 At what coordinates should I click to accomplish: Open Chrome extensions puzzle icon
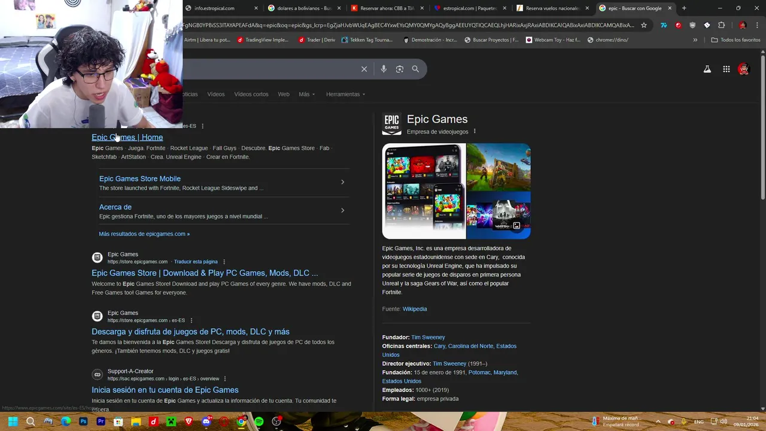[721, 25]
